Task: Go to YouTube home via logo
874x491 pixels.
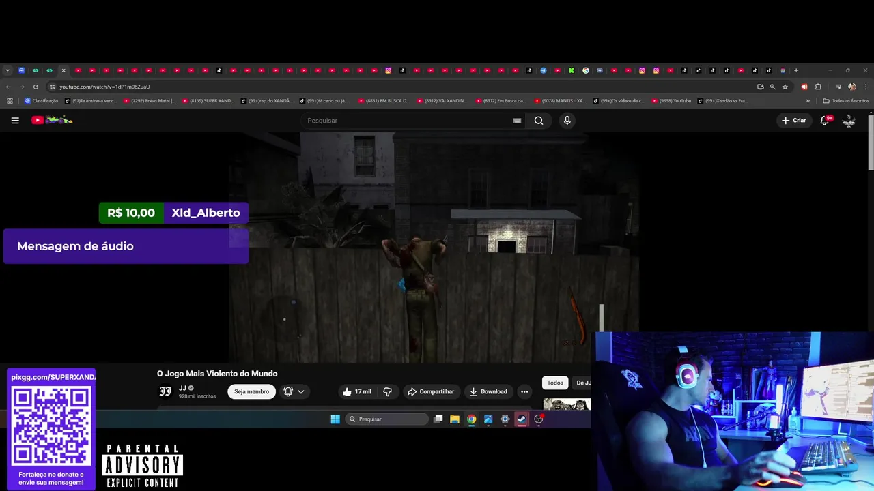Action: (x=52, y=120)
